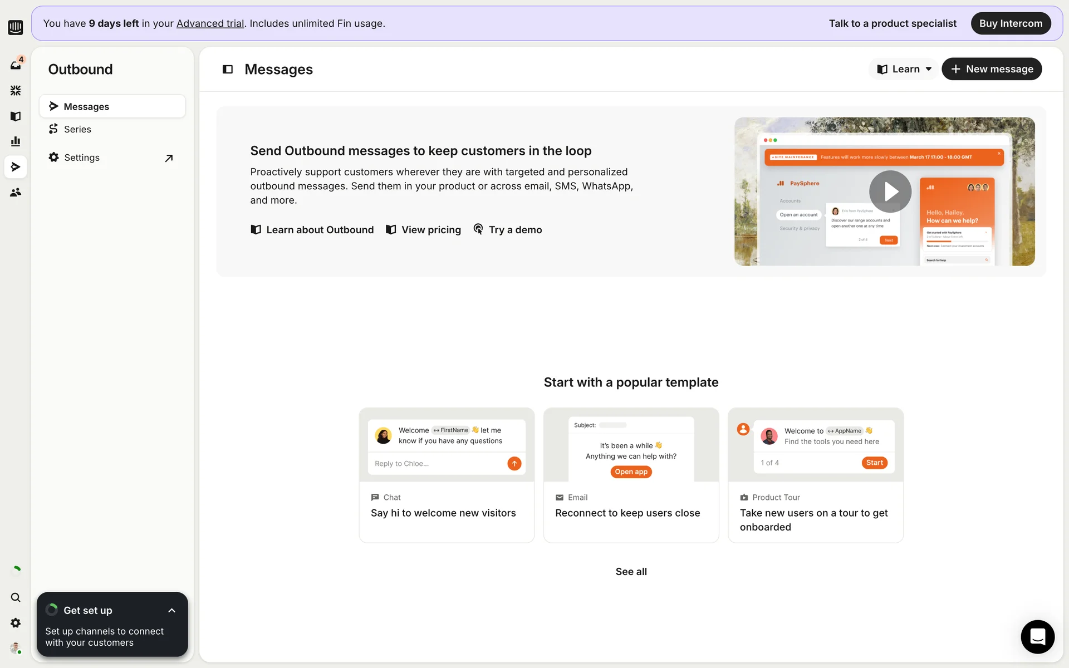Image resolution: width=1069 pixels, height=668 pixels.
Task: Open the Fin AI agent icon
Action: [x=16, y=90]
